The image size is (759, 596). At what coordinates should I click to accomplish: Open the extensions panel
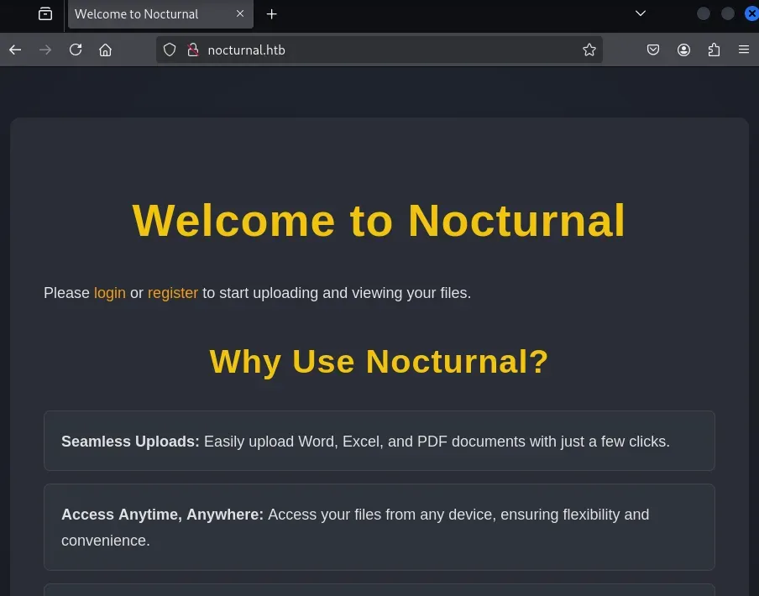(x=714, y=50)
